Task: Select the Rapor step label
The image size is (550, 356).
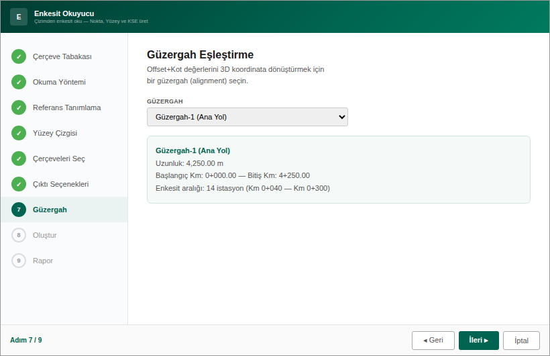Action: (43, 261)
